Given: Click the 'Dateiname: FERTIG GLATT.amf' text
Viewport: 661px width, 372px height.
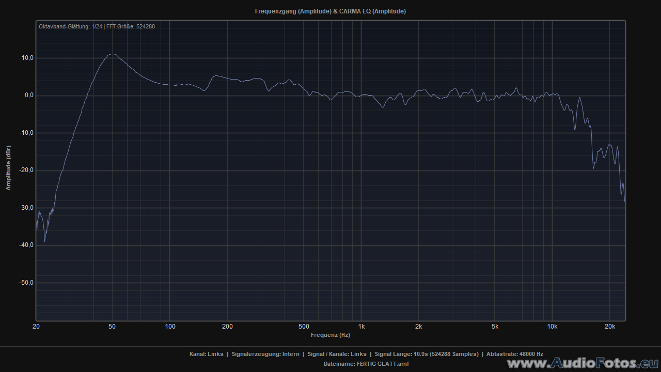Looking at the screenshot, I should (x=366, y=364).
